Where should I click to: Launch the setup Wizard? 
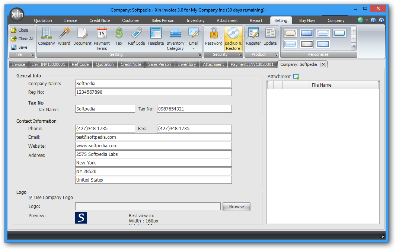click(64, 36)
